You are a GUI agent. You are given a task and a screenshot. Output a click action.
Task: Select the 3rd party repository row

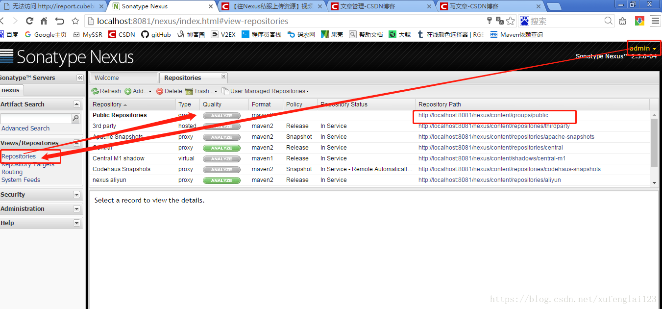[x=370, y=126]
